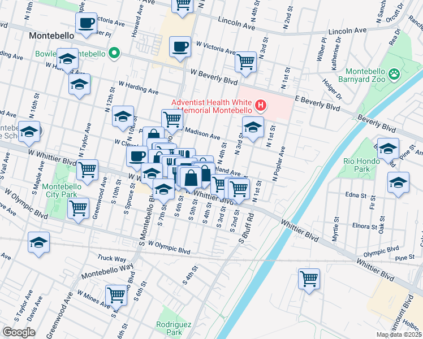This screenshot has height=339, width=423.
Task: Select the Rodriguez Park label
Action: point(174,328)
